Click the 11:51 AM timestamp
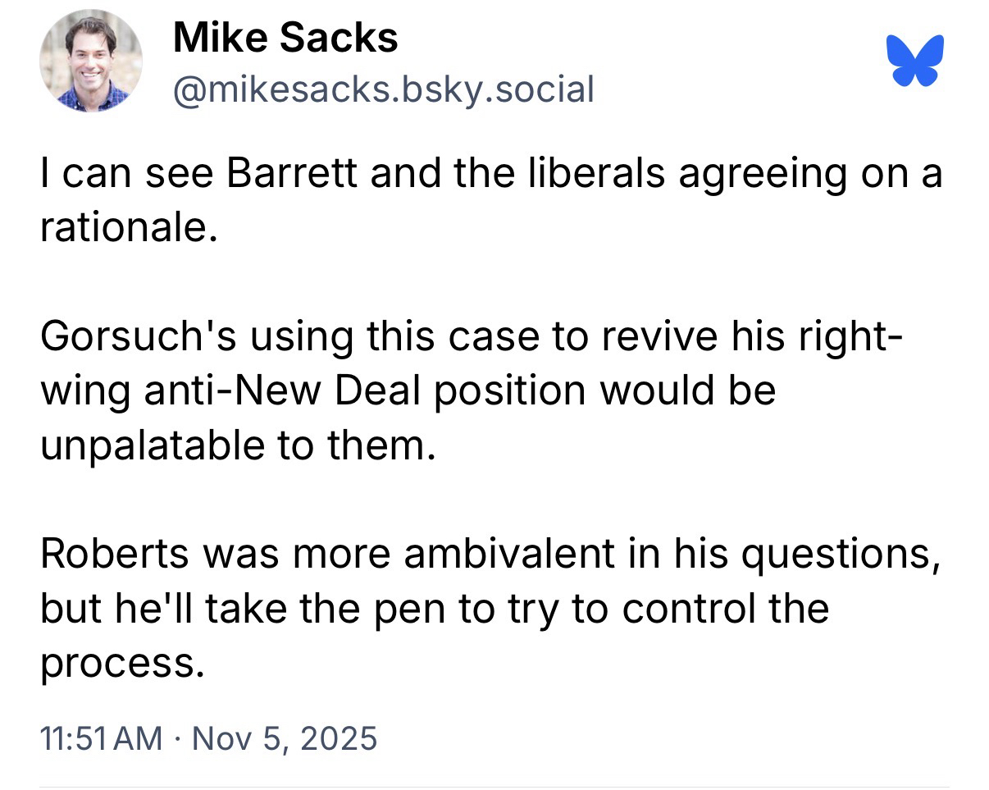989x790 pixels. pos(101,738)
